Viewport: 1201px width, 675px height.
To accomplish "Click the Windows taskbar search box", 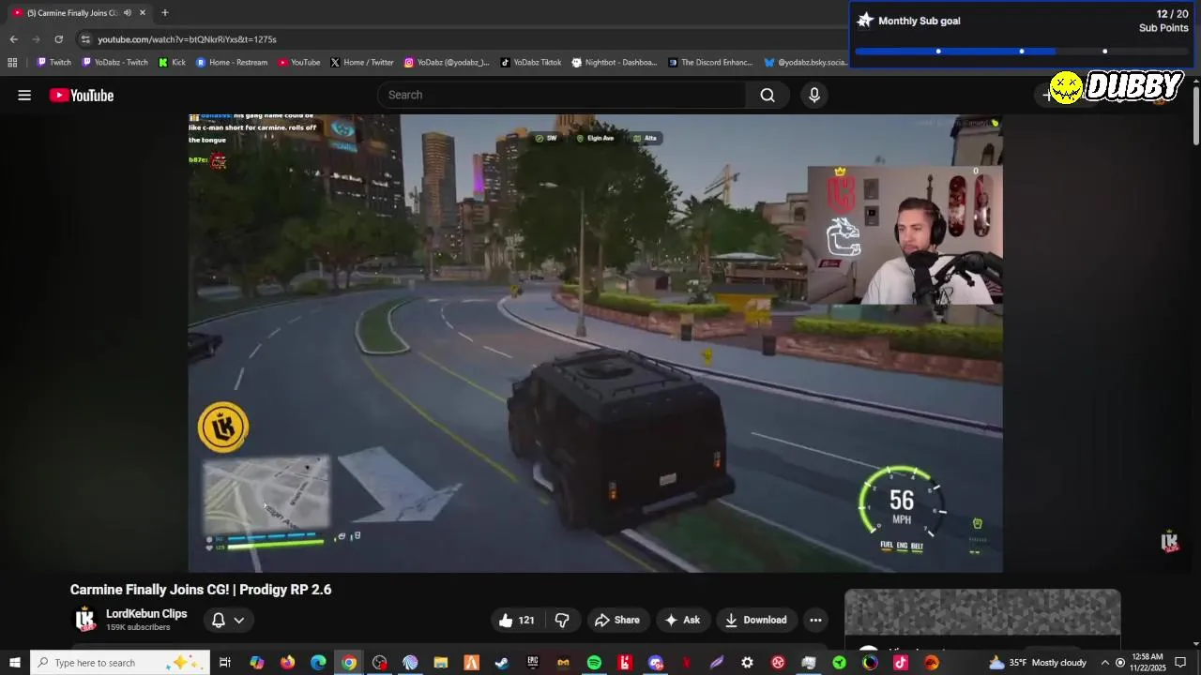I will coord(119,663).
